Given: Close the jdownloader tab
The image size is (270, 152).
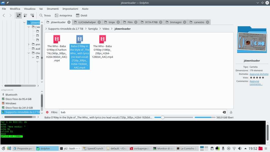Looking at the screenshot, I should pos(69,22).
